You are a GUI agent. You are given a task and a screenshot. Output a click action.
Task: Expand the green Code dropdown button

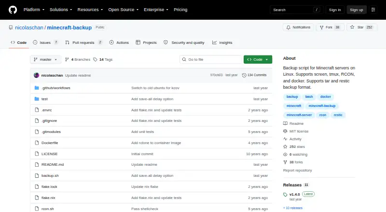(x=258, y=60)
